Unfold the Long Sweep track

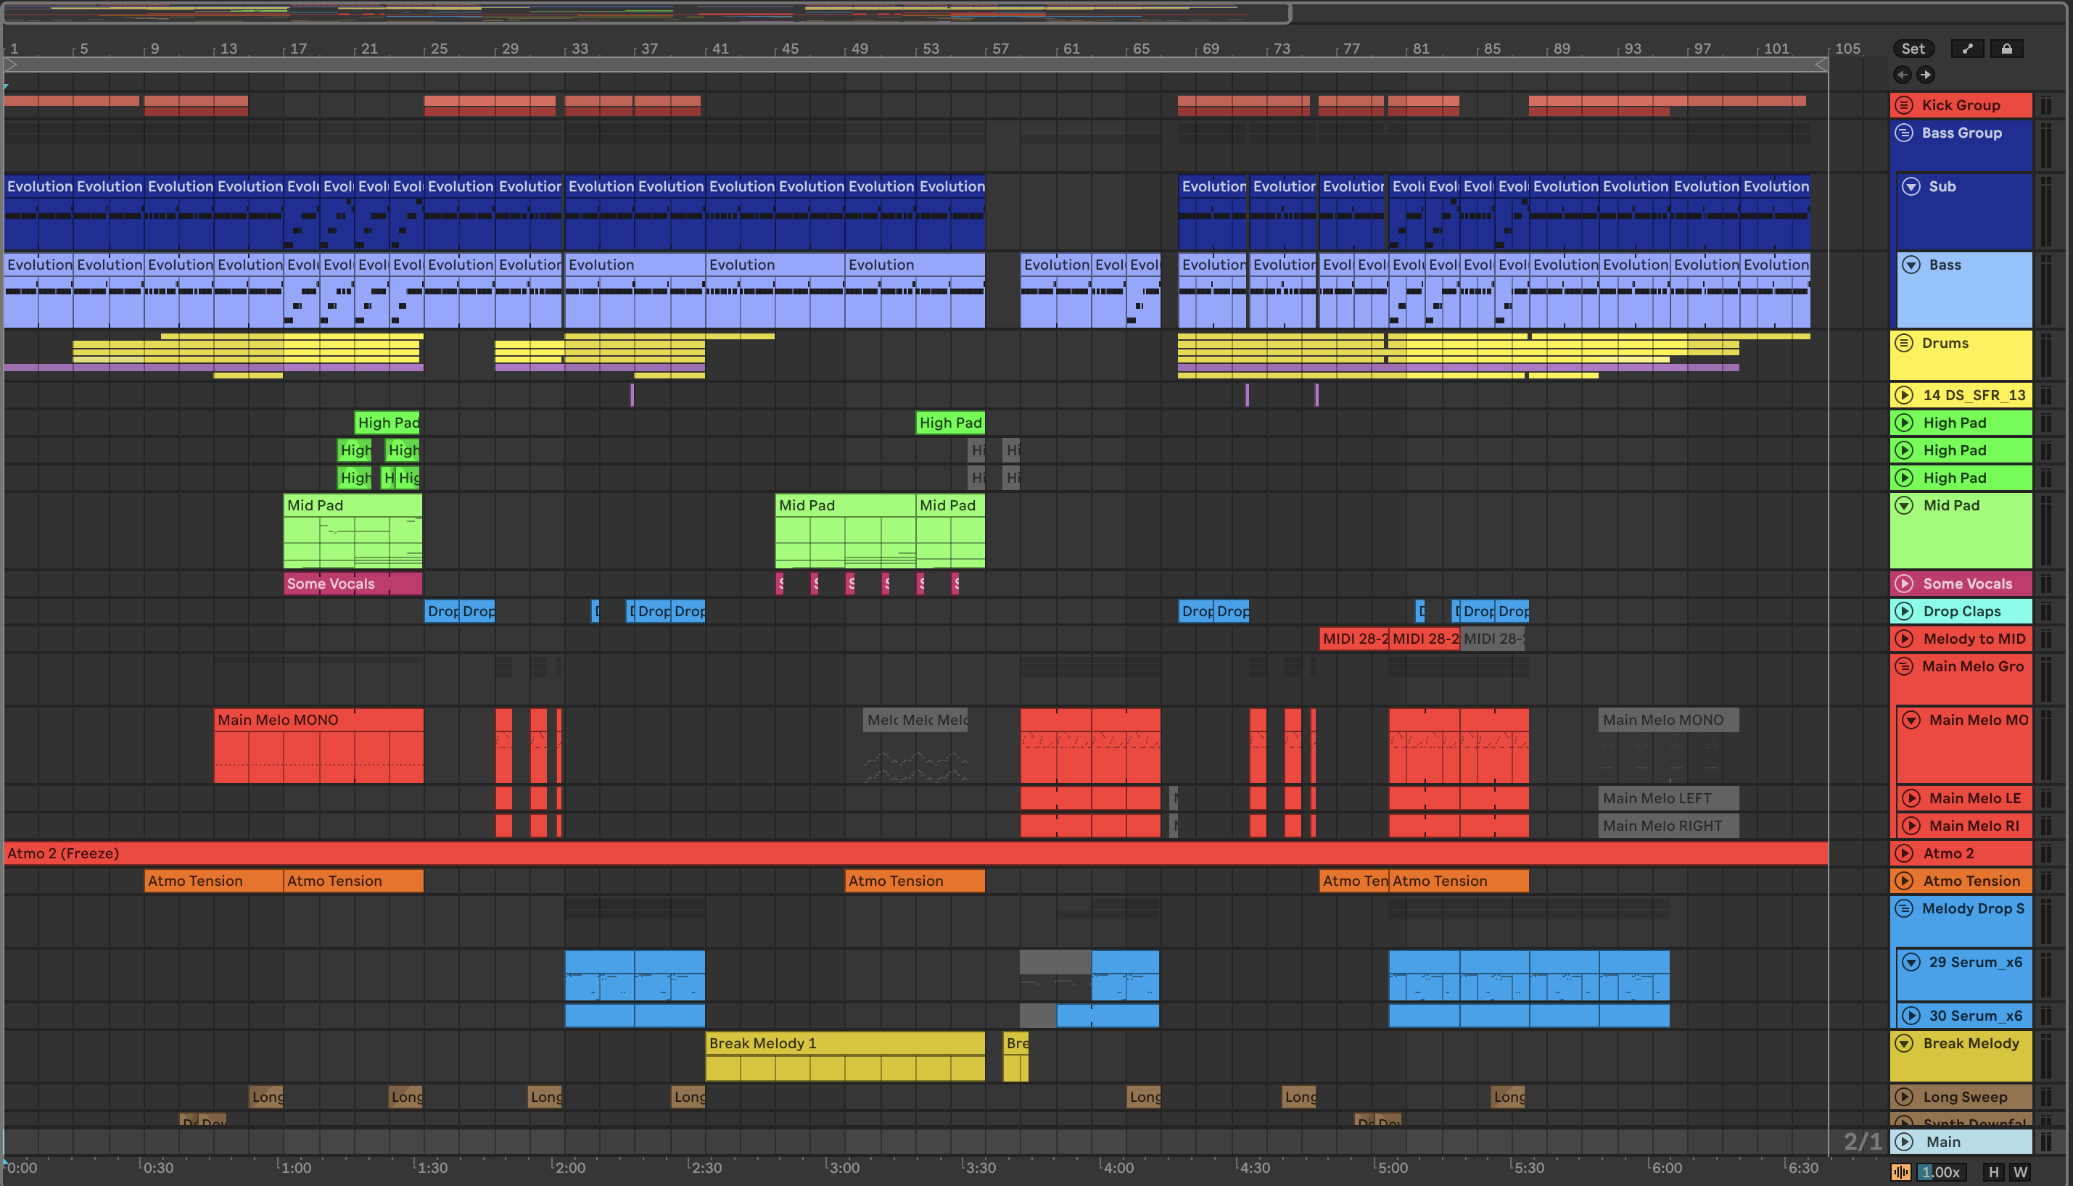tap(1903, 1098)
